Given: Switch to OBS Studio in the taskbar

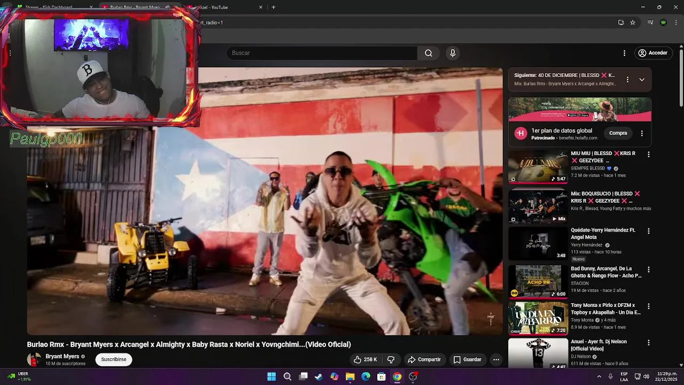Looking at the screenshot, I should [x=413, y=376].
